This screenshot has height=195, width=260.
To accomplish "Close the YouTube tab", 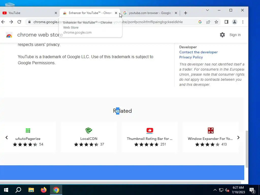I will pos(56,13).
